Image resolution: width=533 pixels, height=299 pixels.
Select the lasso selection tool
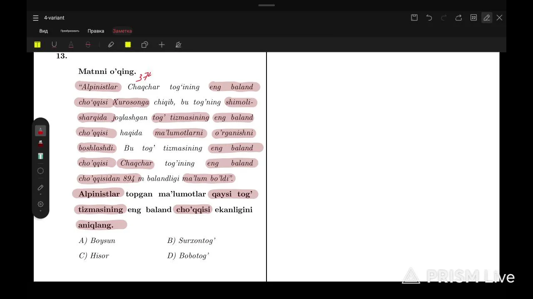coord(40,171)
